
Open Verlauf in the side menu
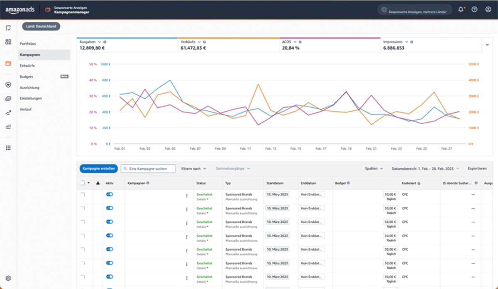(26, 109)
